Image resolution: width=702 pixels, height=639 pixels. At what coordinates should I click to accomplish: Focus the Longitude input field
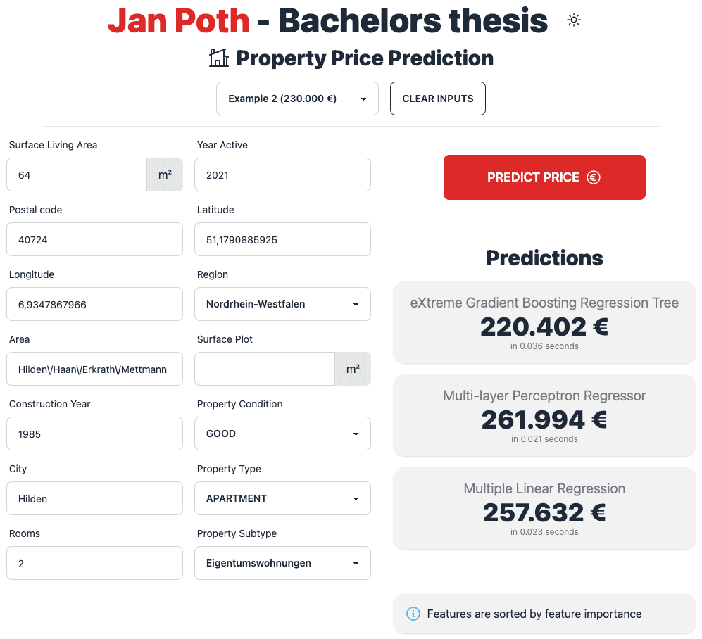94,304
